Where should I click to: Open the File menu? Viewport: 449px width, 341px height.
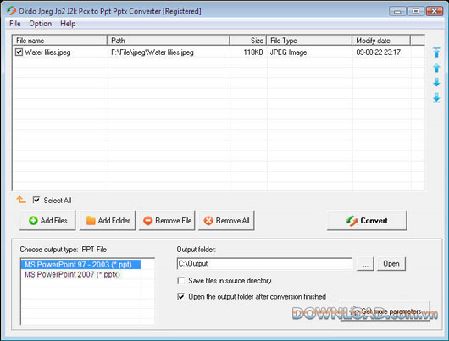click(x=15, y=24)
